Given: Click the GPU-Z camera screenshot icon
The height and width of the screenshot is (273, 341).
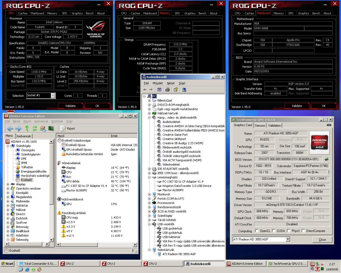Looking at the screenshot, I should click(x=329, y=125).
